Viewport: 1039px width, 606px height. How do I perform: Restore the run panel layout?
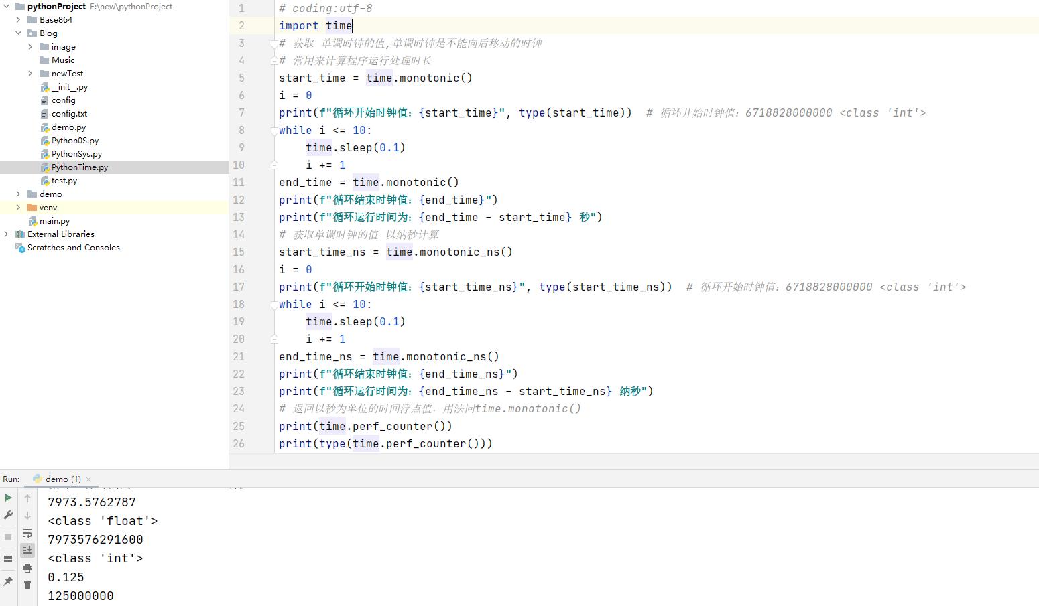point(8,559)
